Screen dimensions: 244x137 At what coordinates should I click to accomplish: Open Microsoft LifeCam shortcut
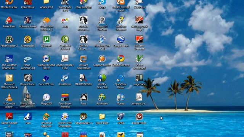coord(102,20)
